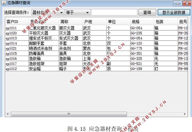
Task: Click the 干粉灭火器 name cell
Action: click(x=44, y=33)
